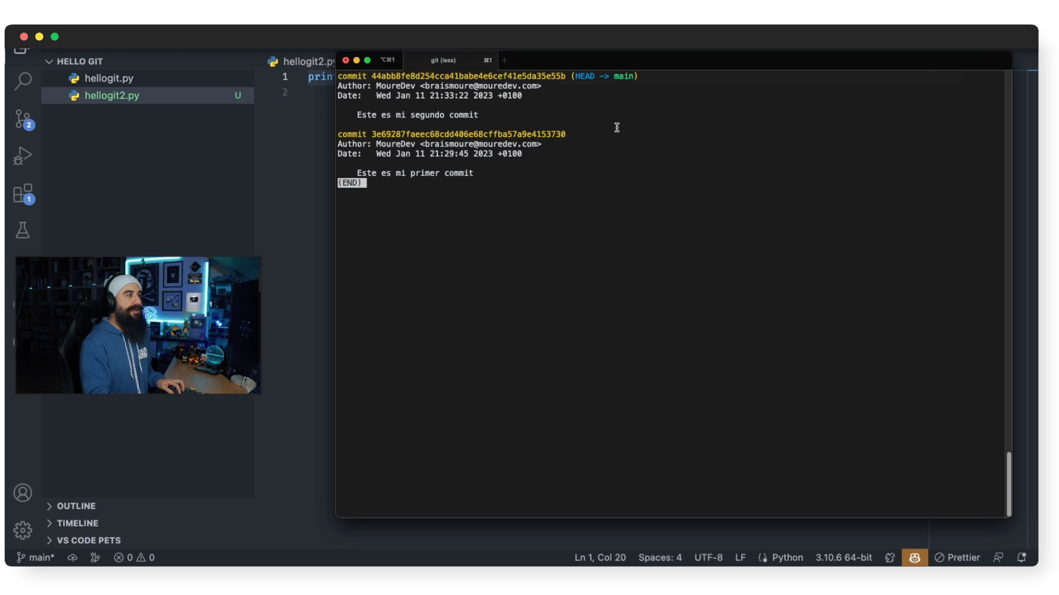Click the git graph icon in status bar
Viewport: 1059px width, 595px height.
pyautogui.click(x=95, y=557)
